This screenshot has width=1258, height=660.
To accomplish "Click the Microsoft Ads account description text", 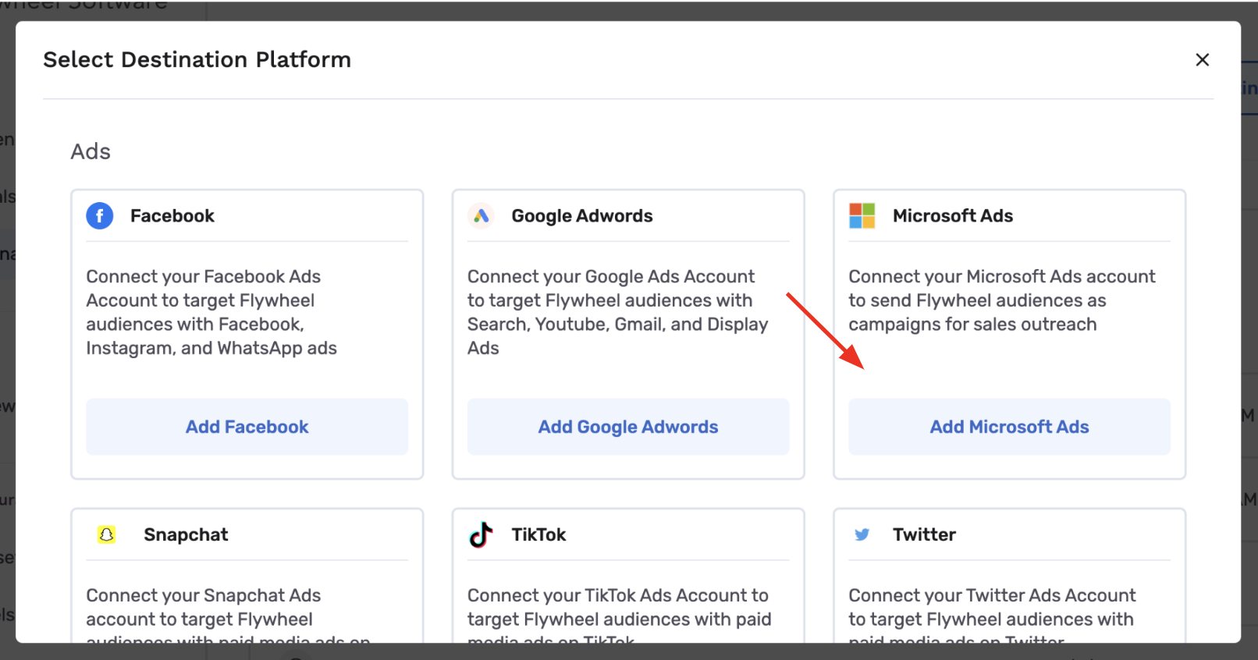I will tap(1002, 300).
